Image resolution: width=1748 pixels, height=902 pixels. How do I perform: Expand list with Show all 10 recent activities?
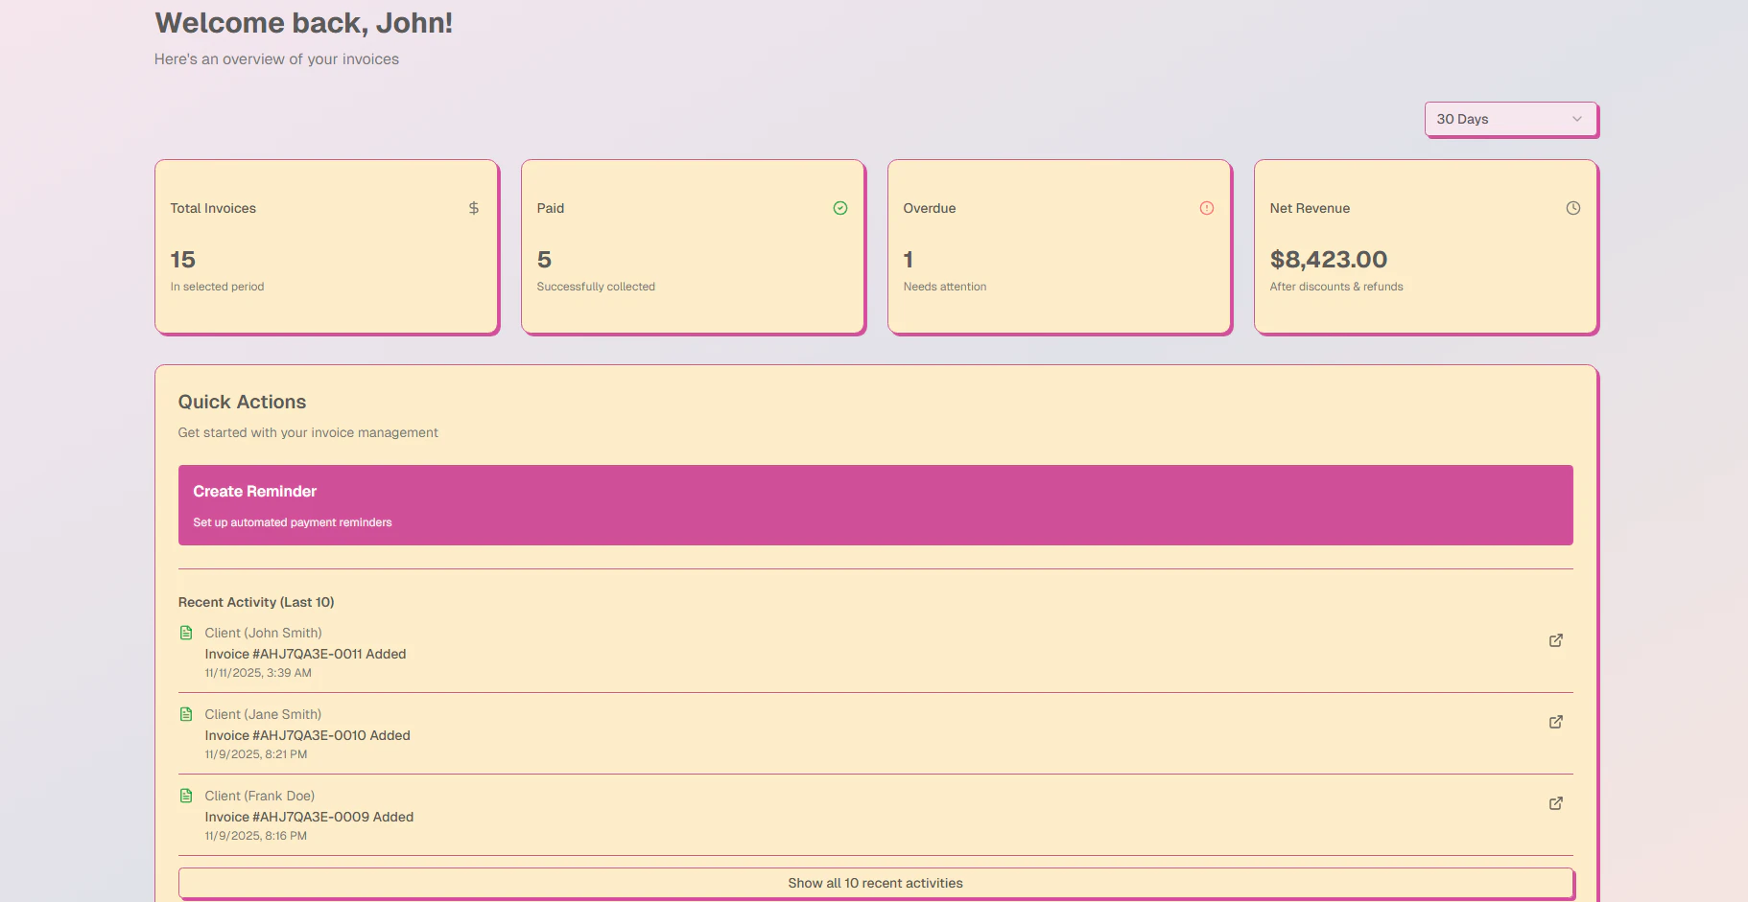pos(875,883)
